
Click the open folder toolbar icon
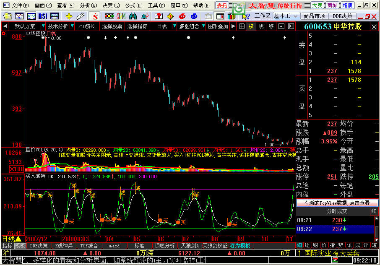8,16
